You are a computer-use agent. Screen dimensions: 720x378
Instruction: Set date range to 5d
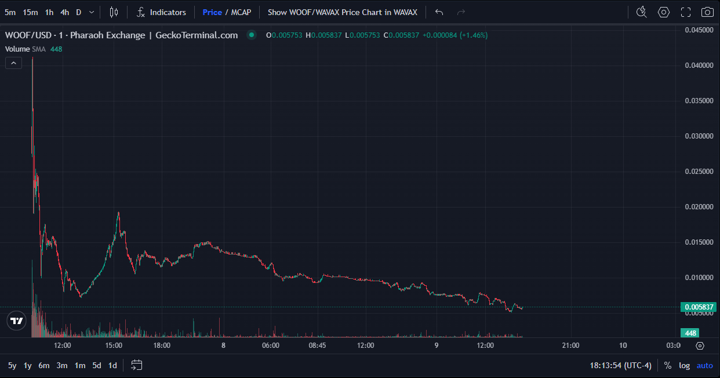tap(97, 365)
